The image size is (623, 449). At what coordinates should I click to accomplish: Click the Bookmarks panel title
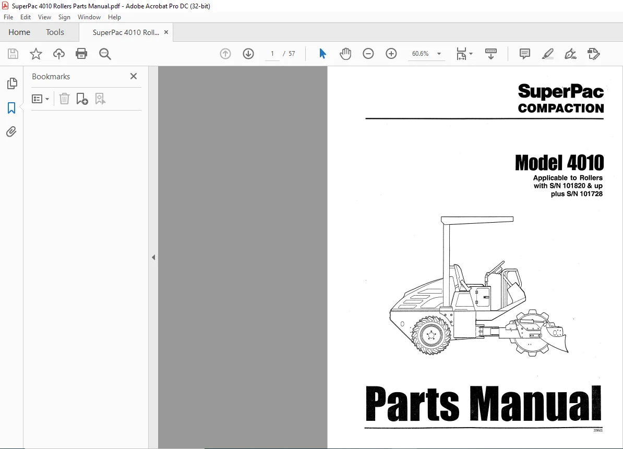(x=51, y=77)
